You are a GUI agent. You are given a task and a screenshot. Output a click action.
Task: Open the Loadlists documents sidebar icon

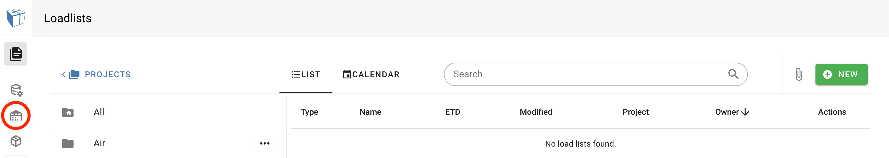16,54
